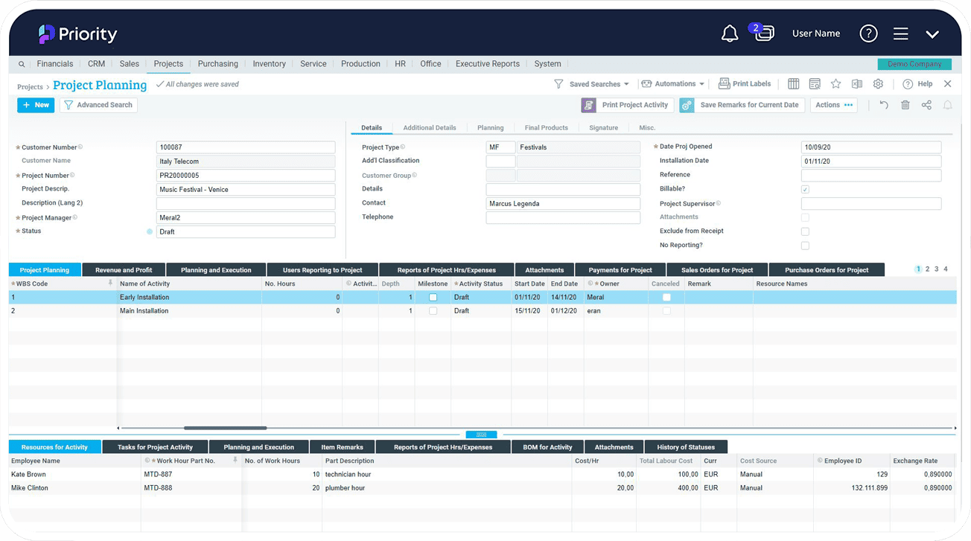Click the undo arrow icon

(x=884, y=105)
